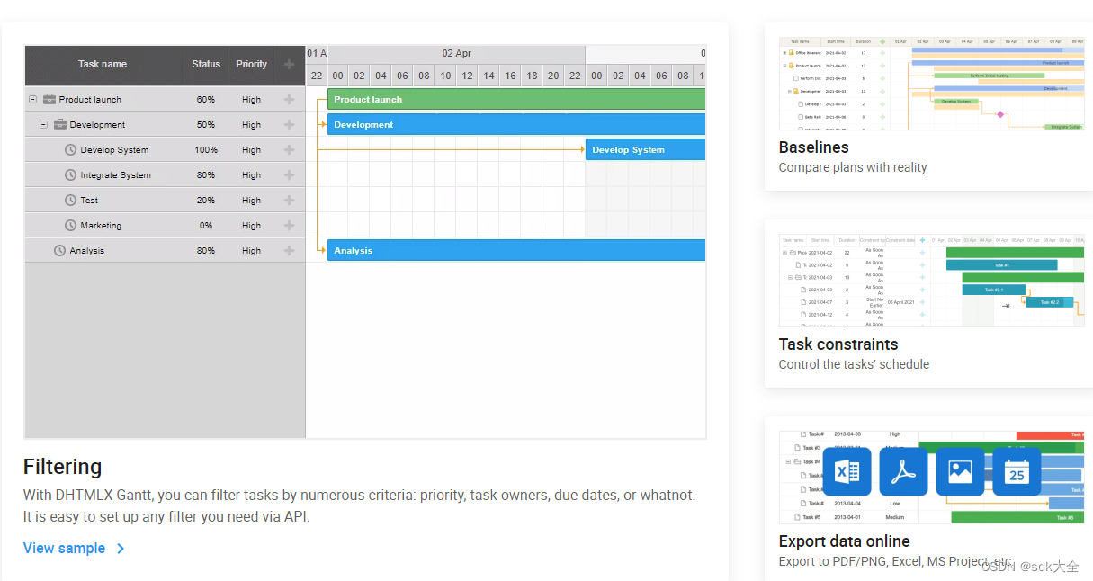This screenshot has width=1093, height=581.
Task: Click the briefcase icon next to Development
Action: pos(59,124)
